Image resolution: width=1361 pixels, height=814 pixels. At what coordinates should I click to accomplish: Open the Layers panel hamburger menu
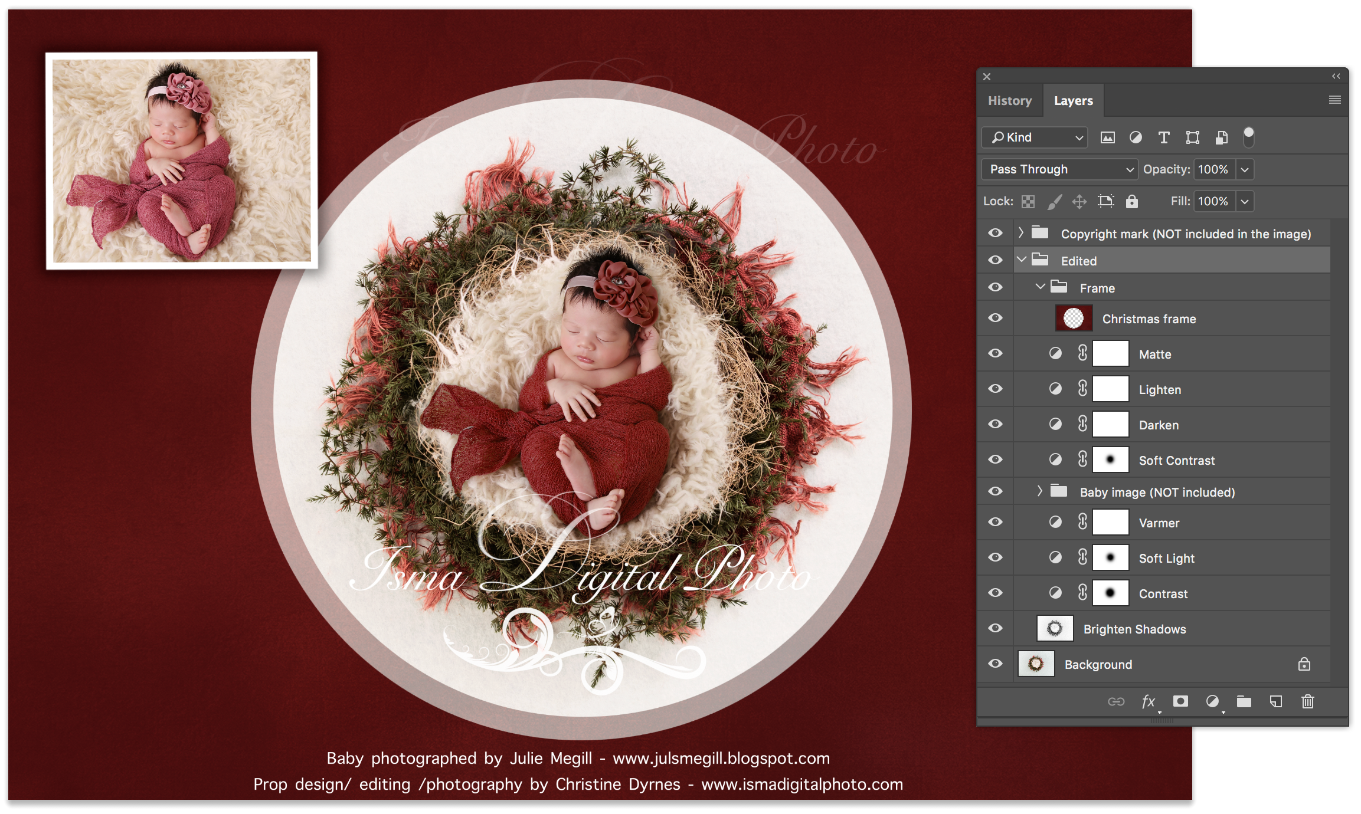(x=1334, y=100)
